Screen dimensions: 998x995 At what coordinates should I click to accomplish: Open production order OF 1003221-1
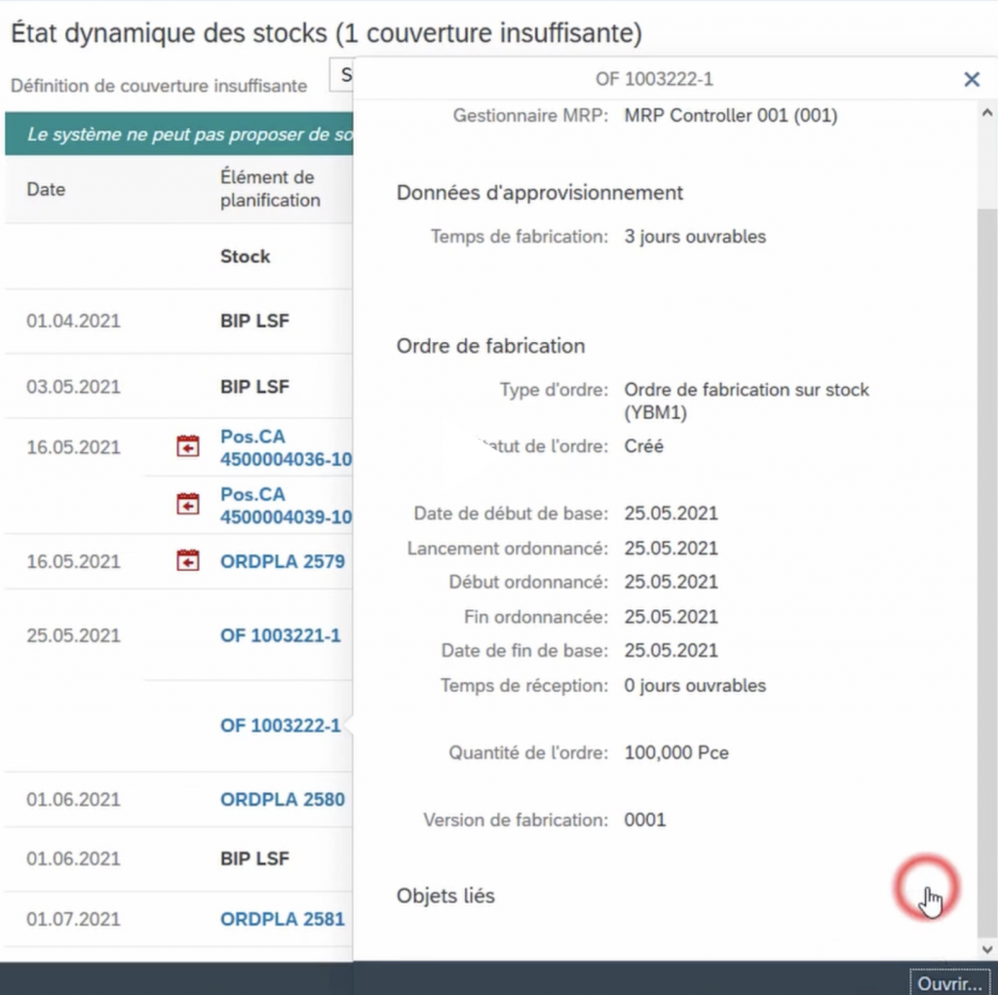pos(280,635)
